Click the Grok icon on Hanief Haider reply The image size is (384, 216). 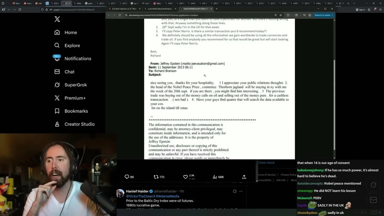point(235,191)
